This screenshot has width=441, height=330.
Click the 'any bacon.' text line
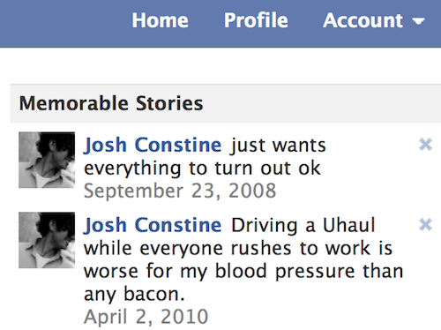pos(134,294)
